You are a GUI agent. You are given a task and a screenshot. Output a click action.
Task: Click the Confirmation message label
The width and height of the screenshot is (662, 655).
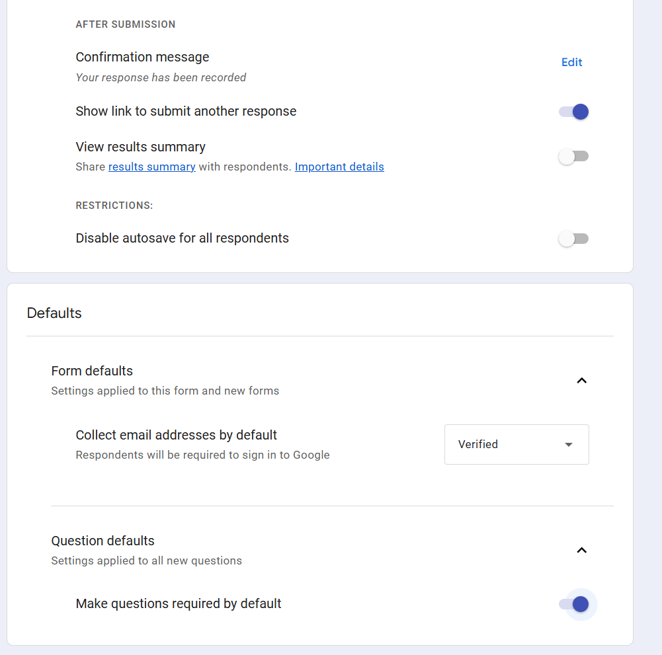tap(142, 57)
